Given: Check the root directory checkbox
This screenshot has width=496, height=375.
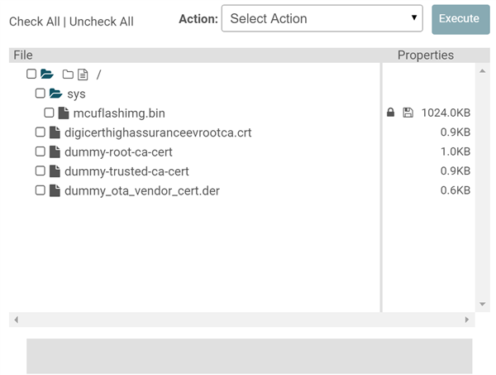Looking at the screenshot, I should 31,75.
